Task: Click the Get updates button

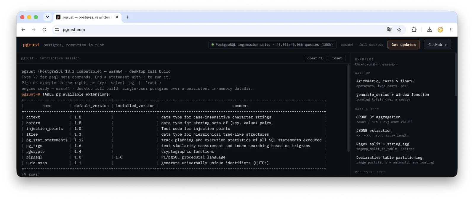Action: [403, 45]
